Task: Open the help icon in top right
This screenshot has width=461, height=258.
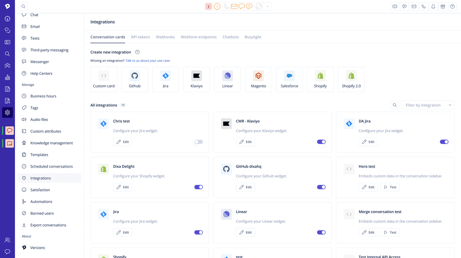Action: point(452,6)
